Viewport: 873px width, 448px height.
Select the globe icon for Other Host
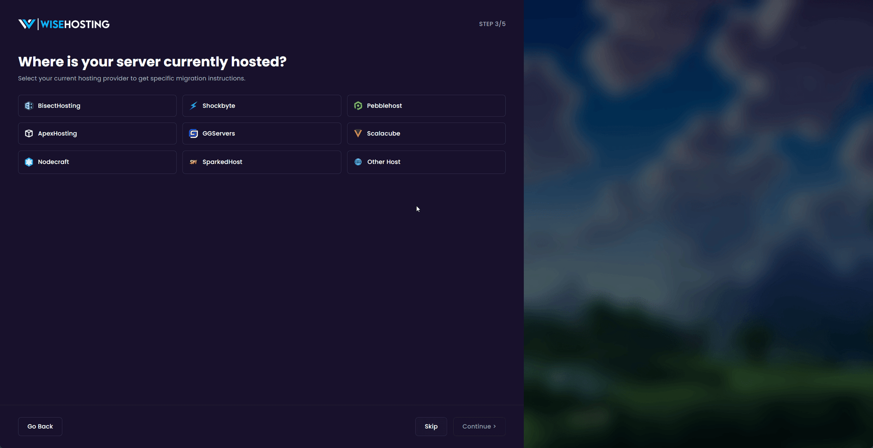[358, 162]
